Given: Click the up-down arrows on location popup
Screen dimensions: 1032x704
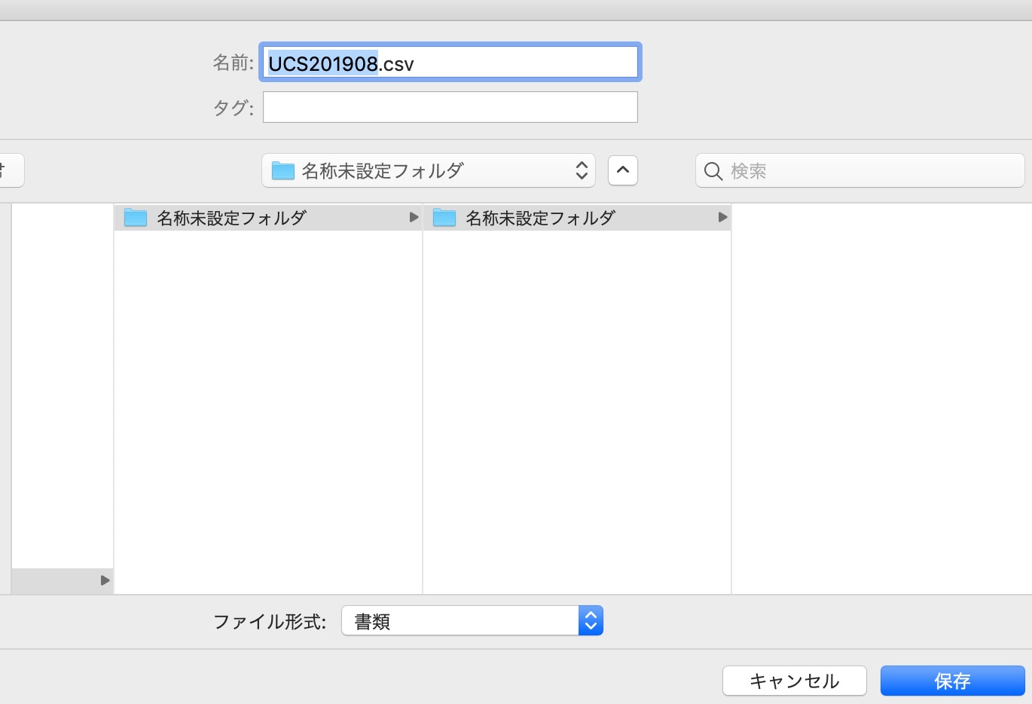Looking at the screenshot, I should (582, 171).
